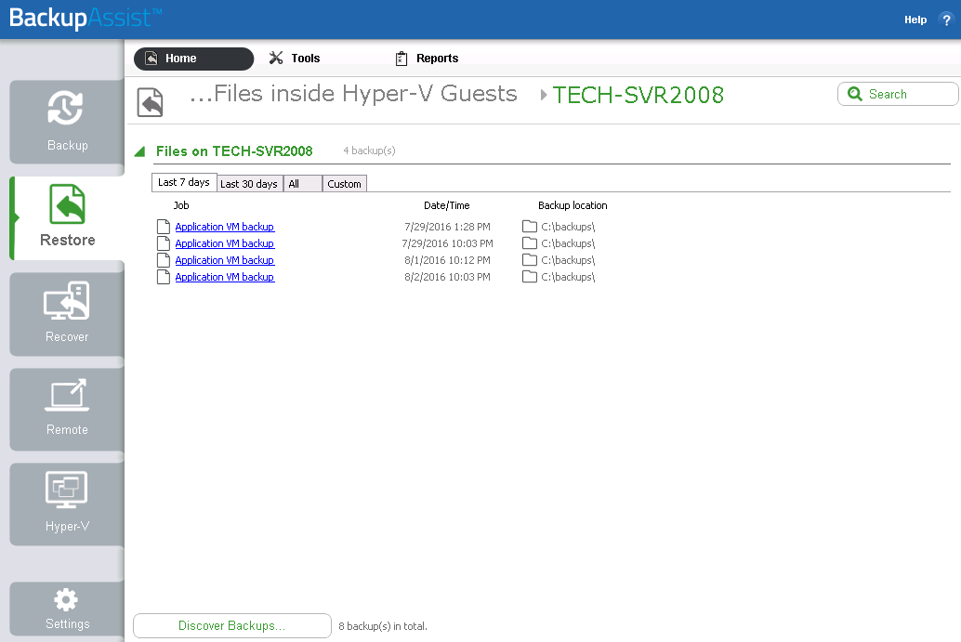This screenshot has width=961, height=642.
Task: Click the BackupAssist logo
Action: 86,18
